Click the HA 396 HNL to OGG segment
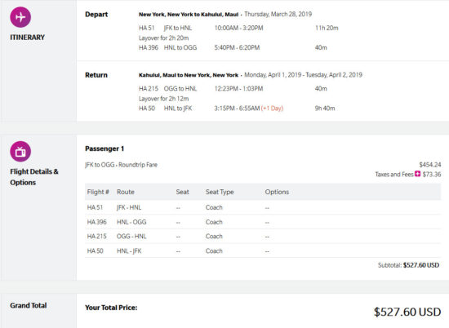Viewport: 449px width, 328px height. click(233, 47)
